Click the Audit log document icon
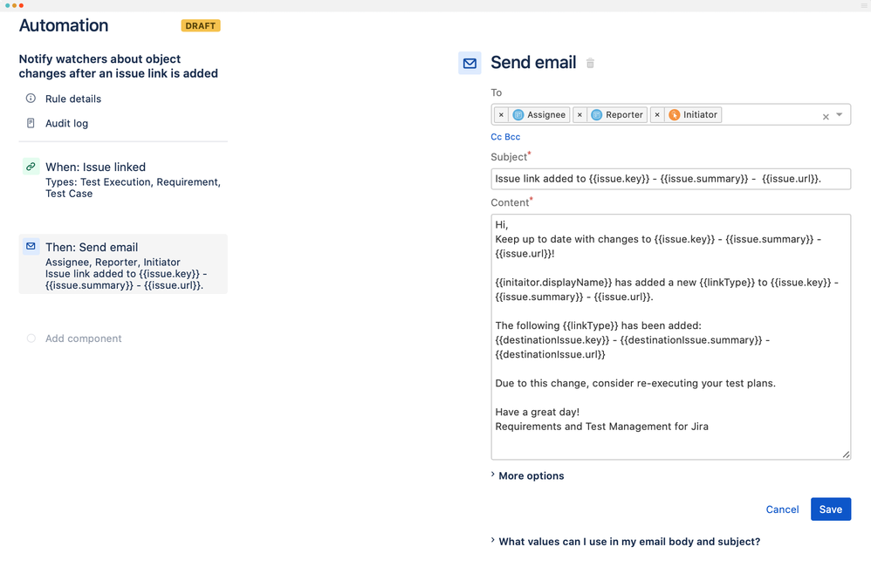This screenshot has height=588, width=871. pyautogui.click(x=31, y=123)
